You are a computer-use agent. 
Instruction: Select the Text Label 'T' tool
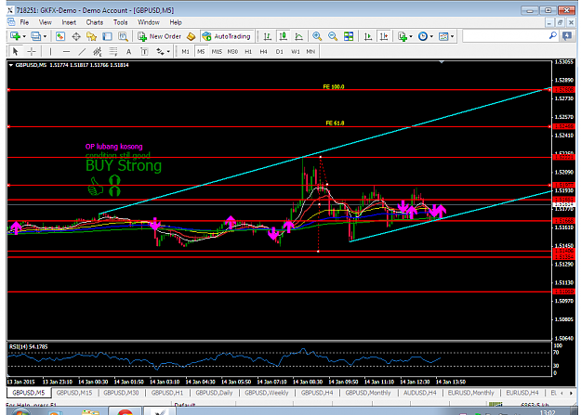pyautogui.click(x=144, y=51)
